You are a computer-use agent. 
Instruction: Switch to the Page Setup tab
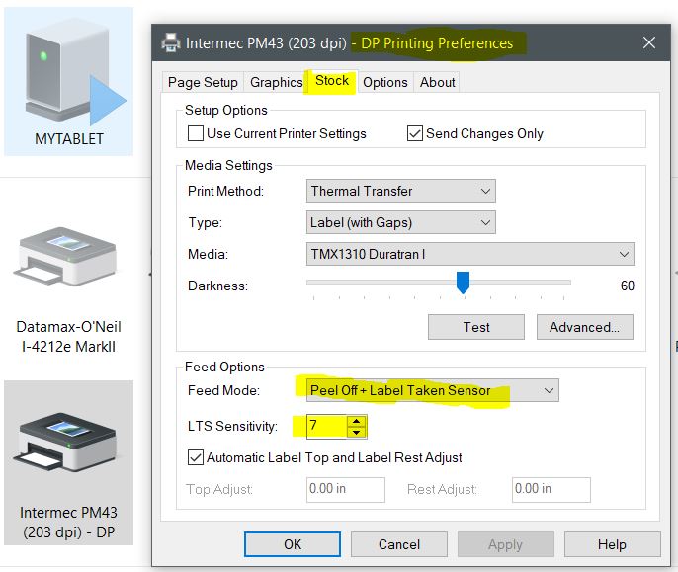point(203,82)
